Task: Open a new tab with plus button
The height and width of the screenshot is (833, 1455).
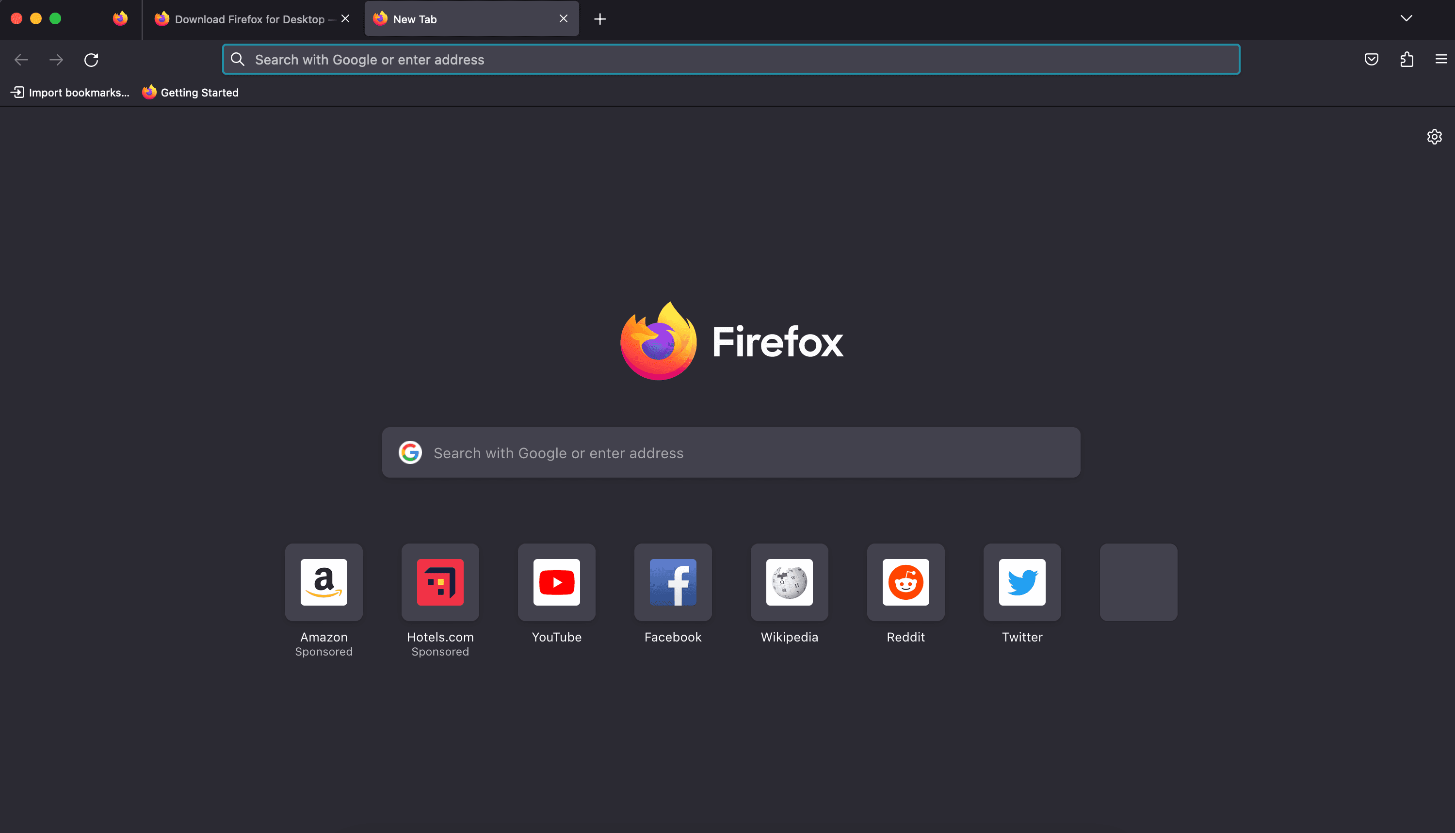Action: coord(599,19)
